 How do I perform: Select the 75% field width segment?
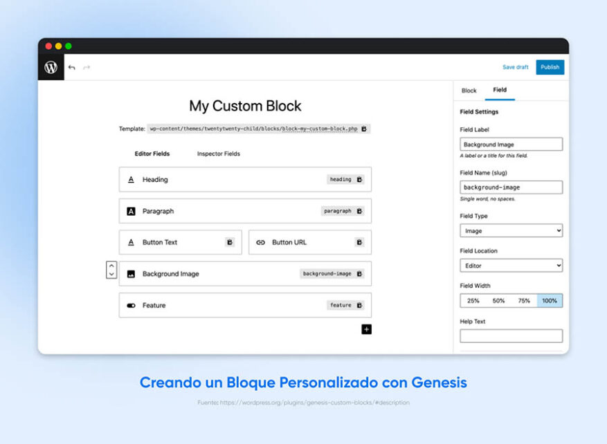point(524,301)
